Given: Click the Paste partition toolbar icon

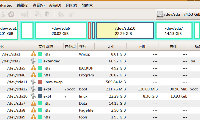Looking at the screenshot, I should pos(47,14).
